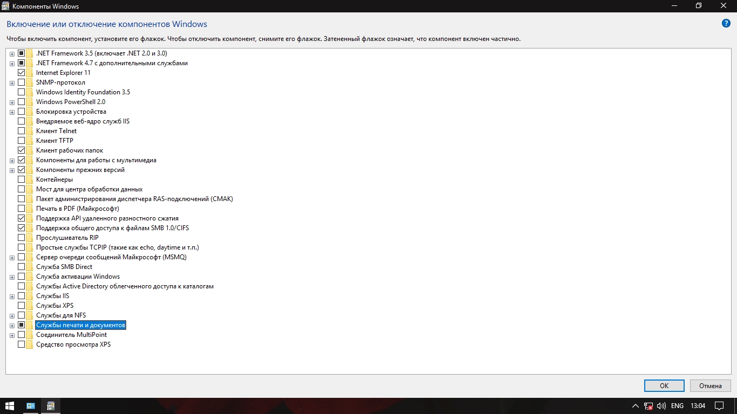This screenshot has height=414, width=737.
Task: Toggle the Windows Identity Foundation 3.5 checkbox
Action: click(x=22, y=92)
